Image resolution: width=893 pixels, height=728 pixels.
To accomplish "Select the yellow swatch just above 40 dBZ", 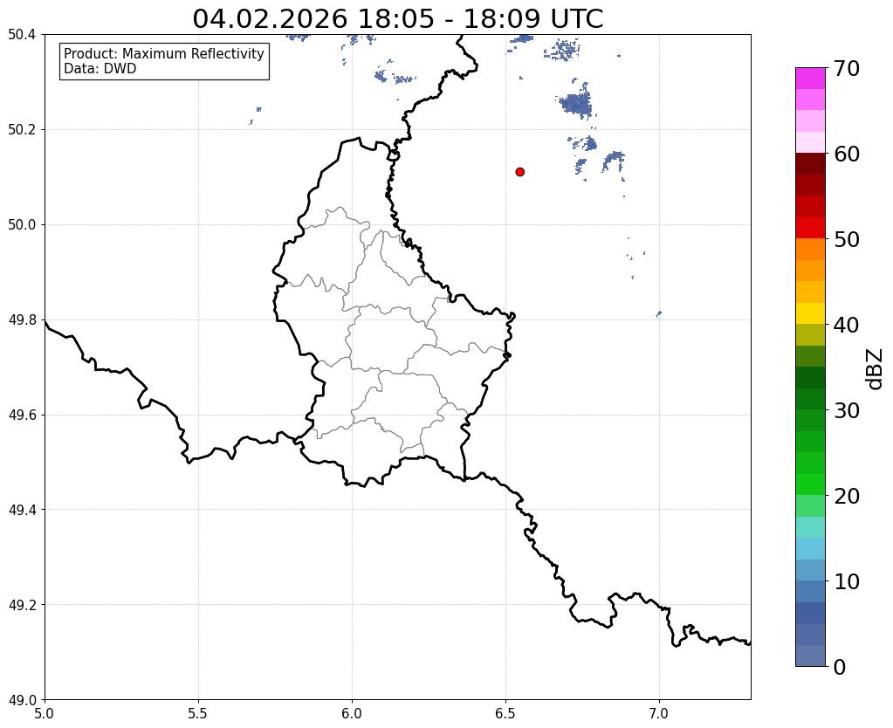I will (x=810, y=313).
